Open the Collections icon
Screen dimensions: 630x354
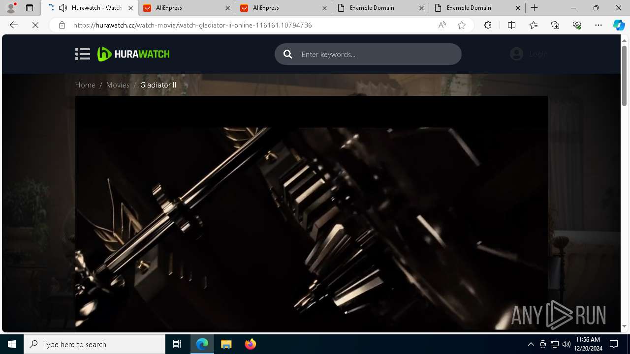tap(555, 25)
